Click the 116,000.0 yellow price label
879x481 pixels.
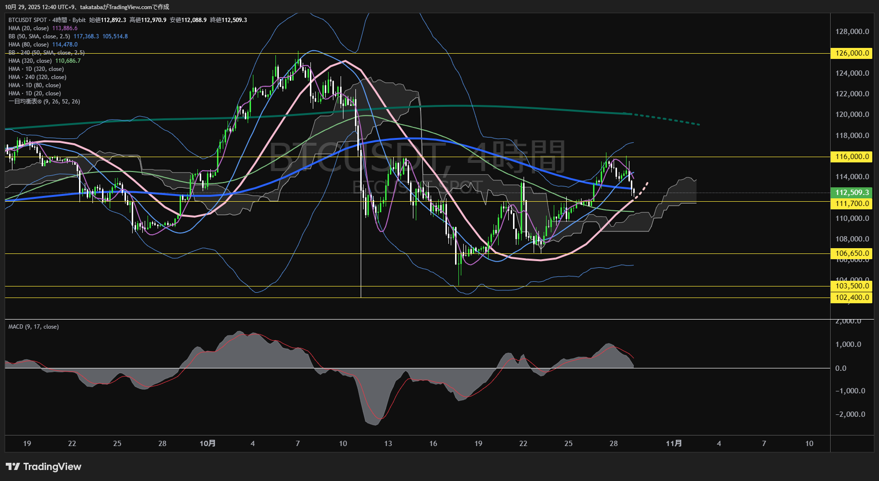(x=851, y=157)
